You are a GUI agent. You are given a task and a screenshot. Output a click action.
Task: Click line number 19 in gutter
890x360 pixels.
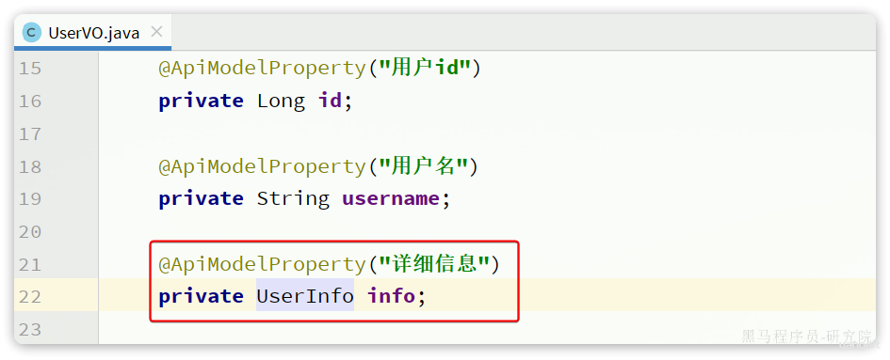pyautogui.click(x=30, y=199)
